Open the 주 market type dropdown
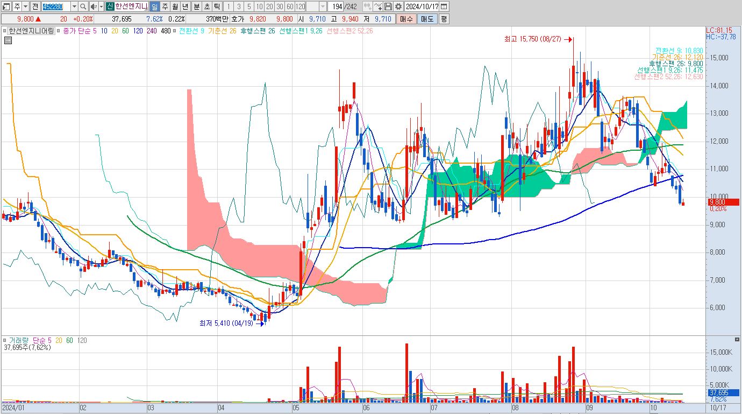742x414 pixels. pos(25,6)
